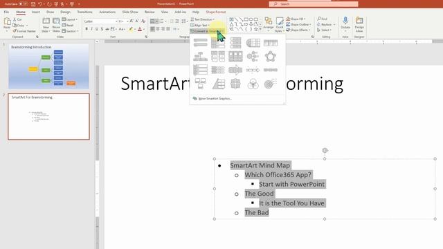Open Shape Outline dropdown
This screenshot has width=443, height=249.
tap(298, 24)
